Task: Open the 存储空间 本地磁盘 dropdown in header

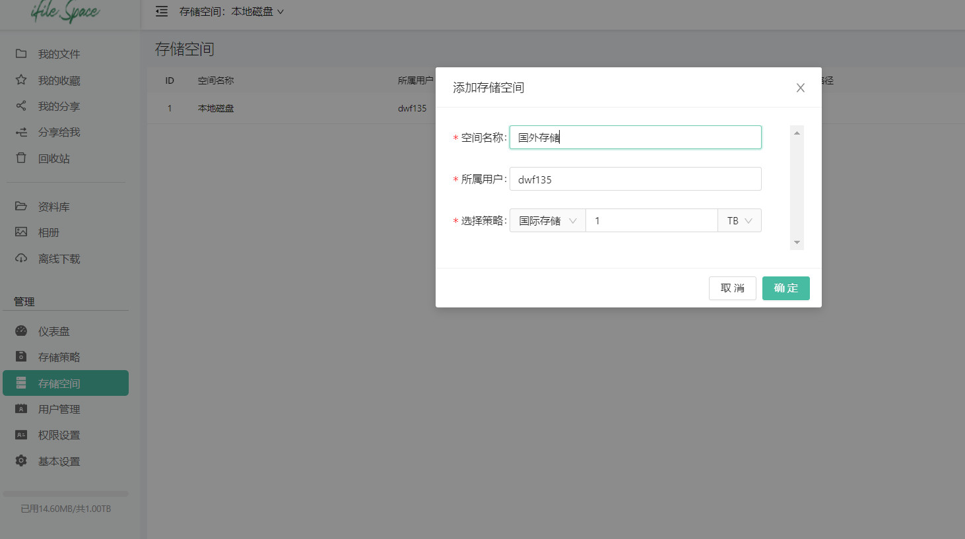Action: coord(232,11)
